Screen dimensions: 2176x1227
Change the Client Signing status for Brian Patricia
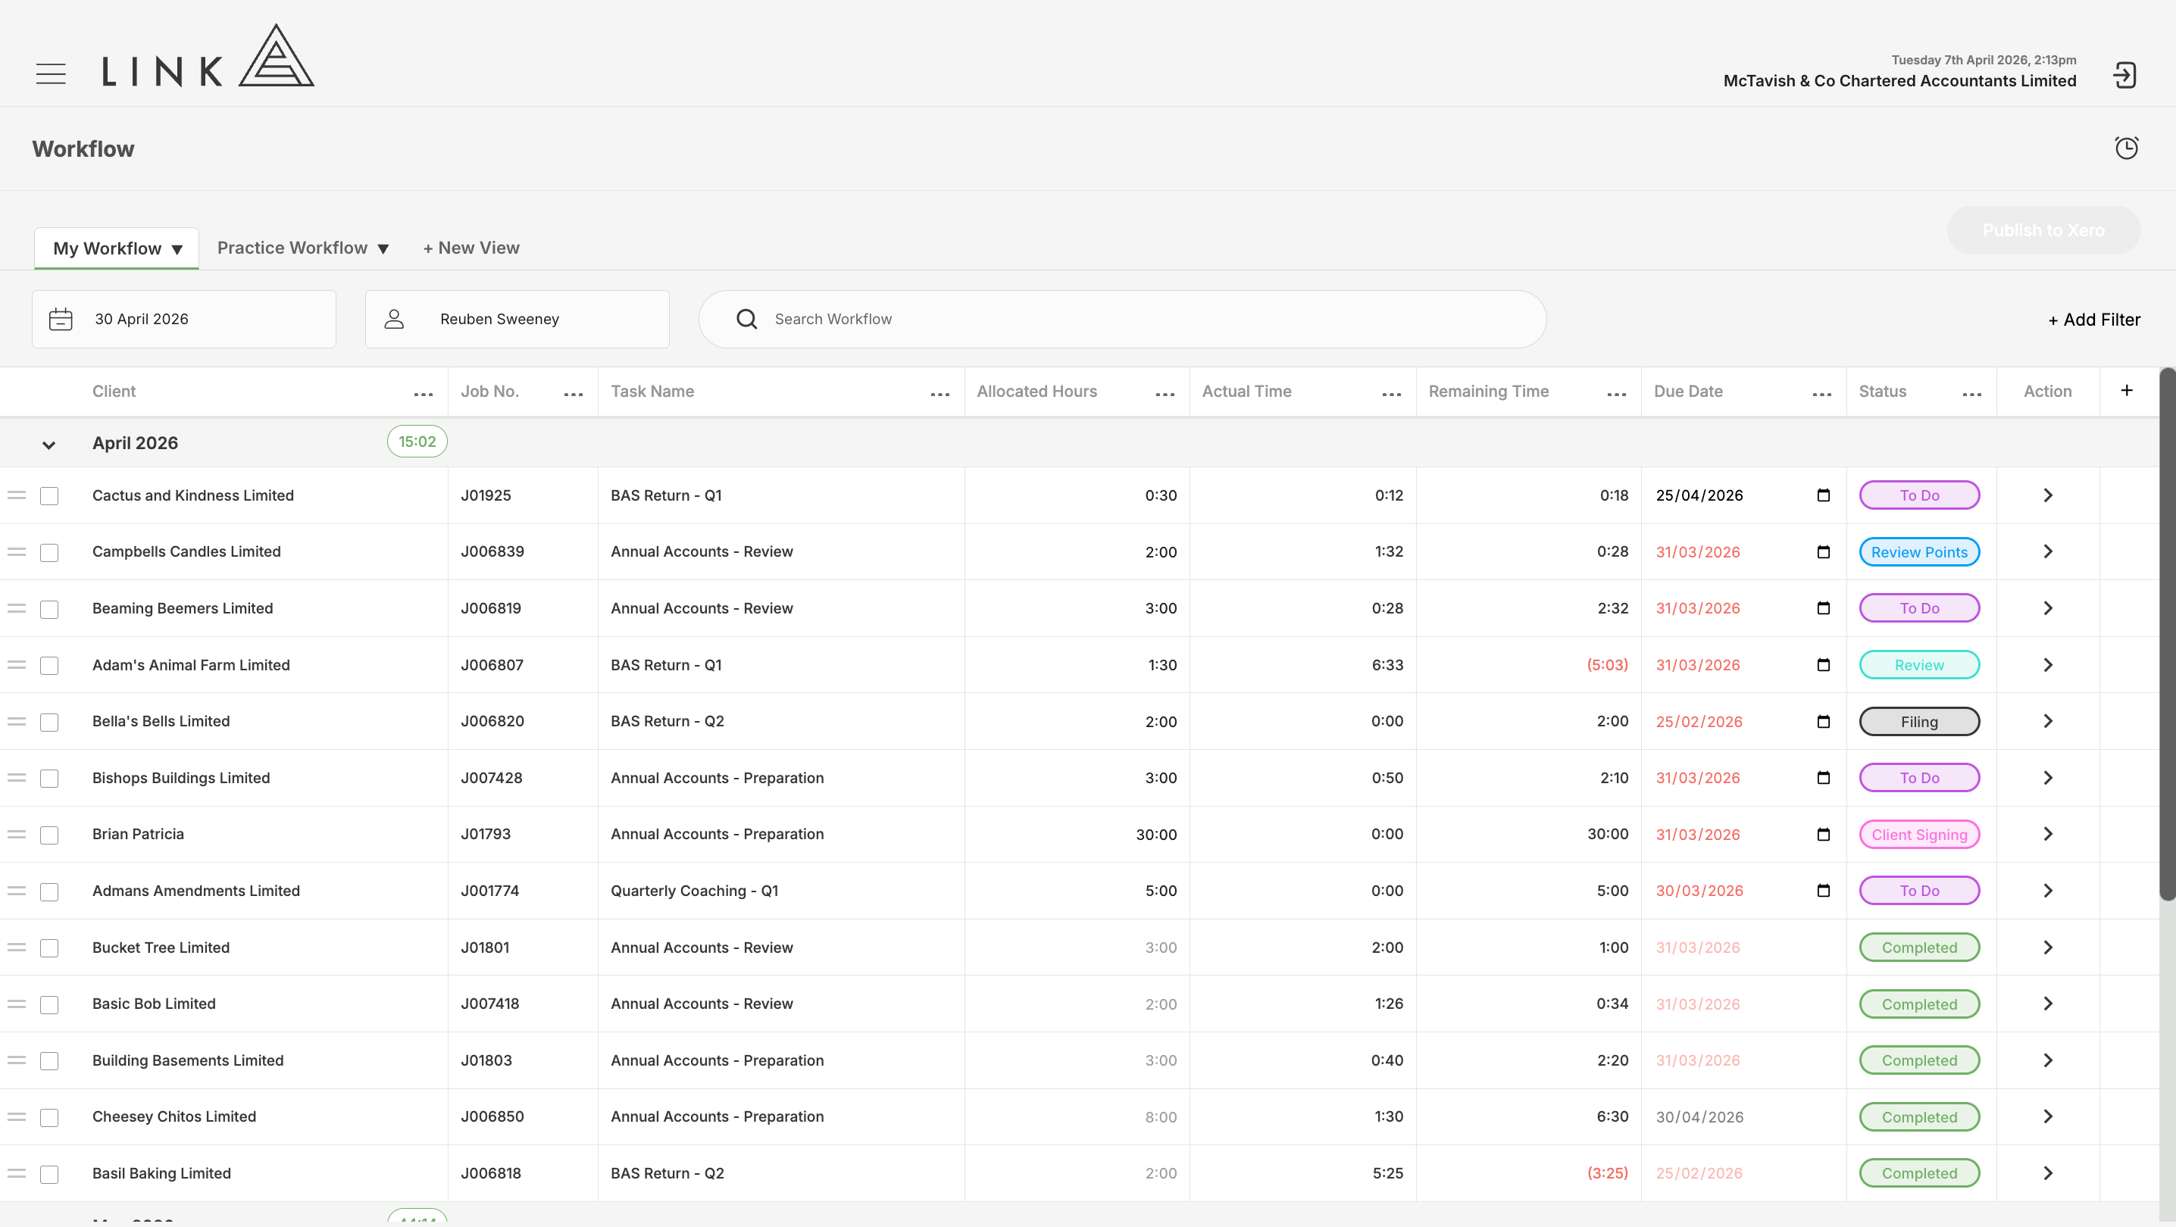click(x=1919, y=835)
